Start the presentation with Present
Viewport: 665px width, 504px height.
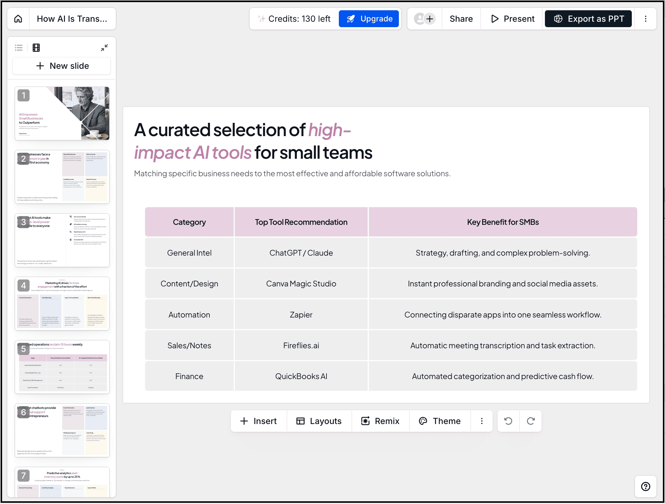pyautogui.click(x=512, y=19)
